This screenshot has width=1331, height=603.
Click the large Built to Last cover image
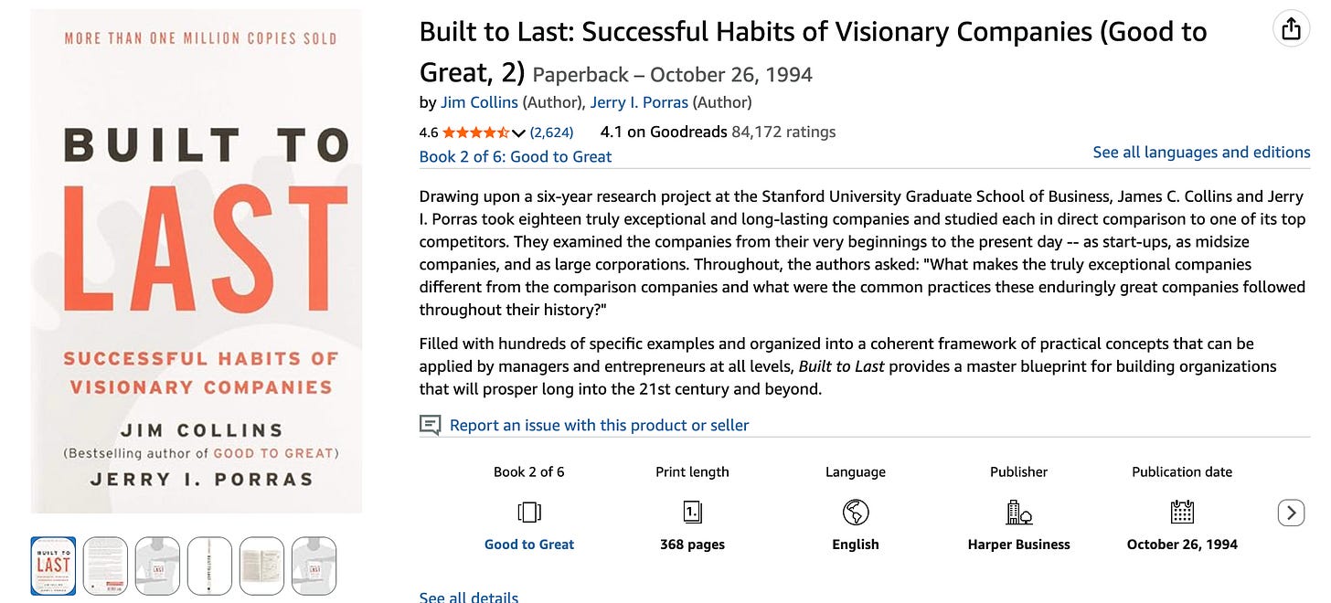tap(196, 261)
